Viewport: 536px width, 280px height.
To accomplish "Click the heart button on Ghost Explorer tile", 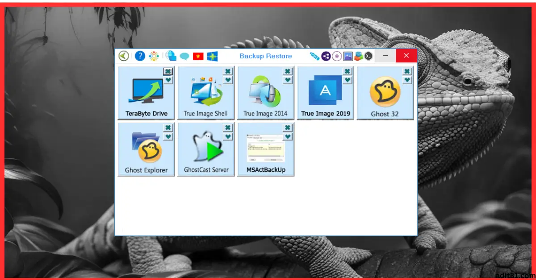I will (168, 136).
